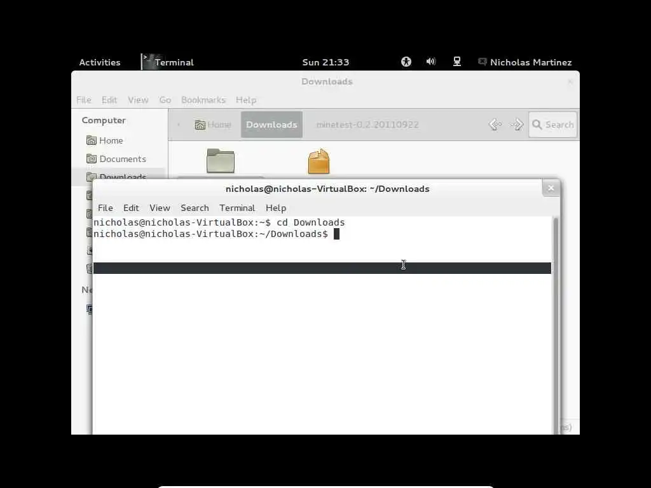This screenshot has height=488, width=651.
Task: Click the chat status icon beside Nicholas Martinez
Action: pos(482,62)
